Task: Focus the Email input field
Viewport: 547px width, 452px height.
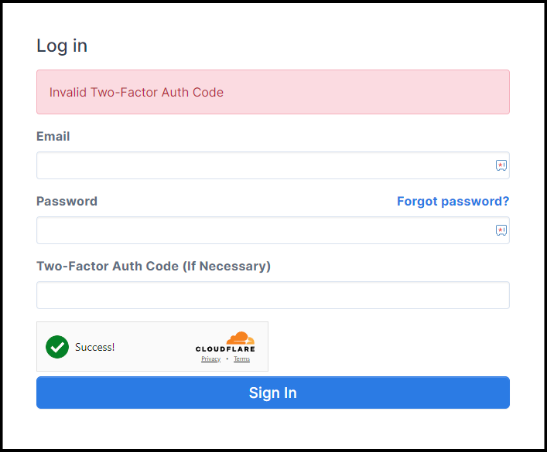Action: click(x=263, y=165)
